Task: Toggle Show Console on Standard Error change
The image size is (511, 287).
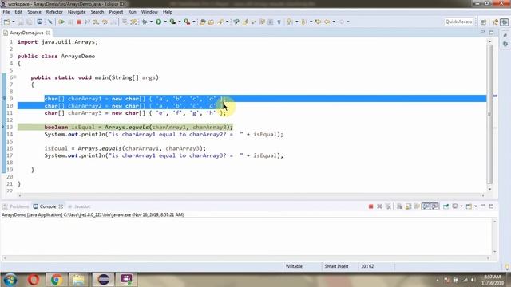Action: click(434, 206)
